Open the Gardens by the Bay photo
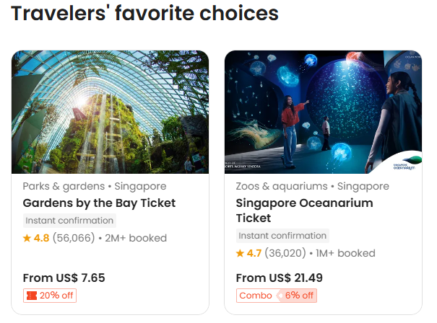Viewport: 437px width, 323px height. (x=110, y=112)
